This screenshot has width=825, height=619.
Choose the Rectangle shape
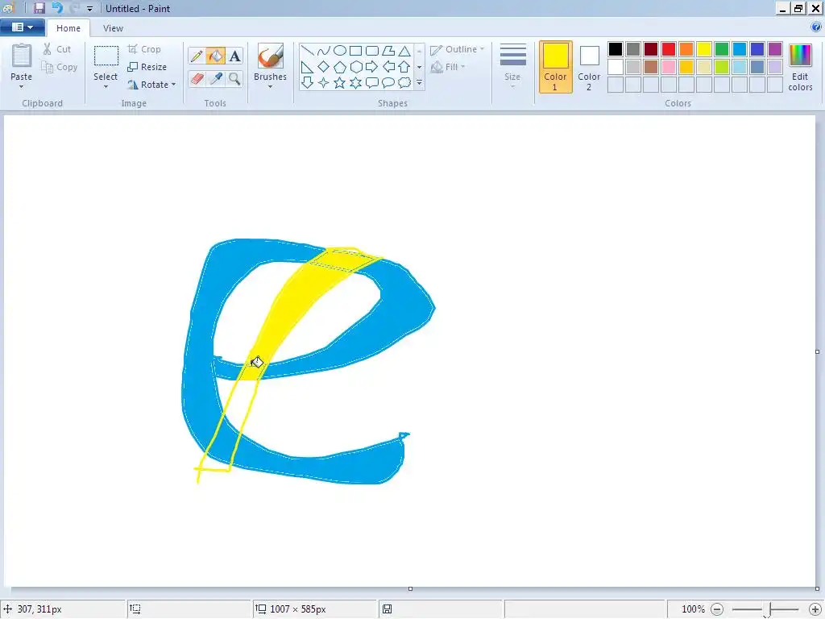coord(355,51)
